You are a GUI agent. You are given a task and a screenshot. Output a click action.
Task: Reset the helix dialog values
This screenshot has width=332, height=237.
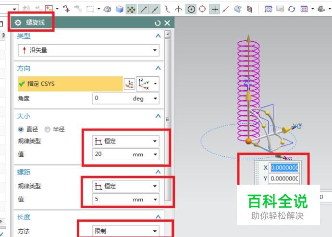(x=158, y=23)
